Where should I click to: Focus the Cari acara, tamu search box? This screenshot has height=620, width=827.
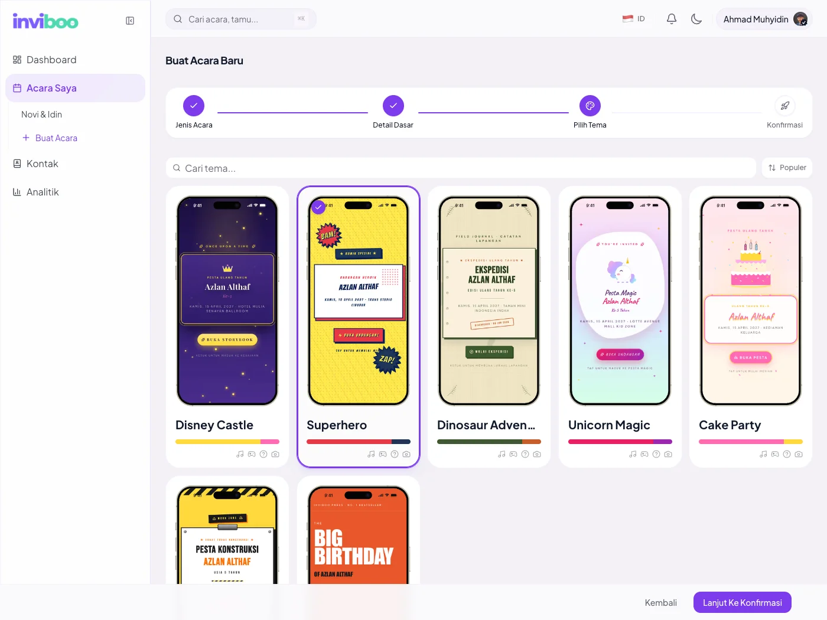pos(241,19)
